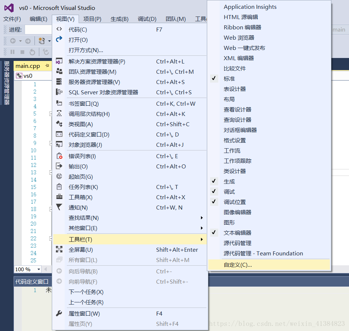
Task: Uncheck the 文本编辑器 (Text Editor) toolbar
Action: 214,232
